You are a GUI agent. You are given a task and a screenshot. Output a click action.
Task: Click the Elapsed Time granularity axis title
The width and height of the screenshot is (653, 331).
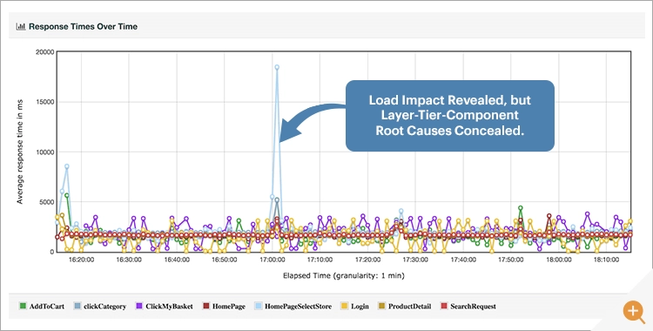click(x=344, y=275)
